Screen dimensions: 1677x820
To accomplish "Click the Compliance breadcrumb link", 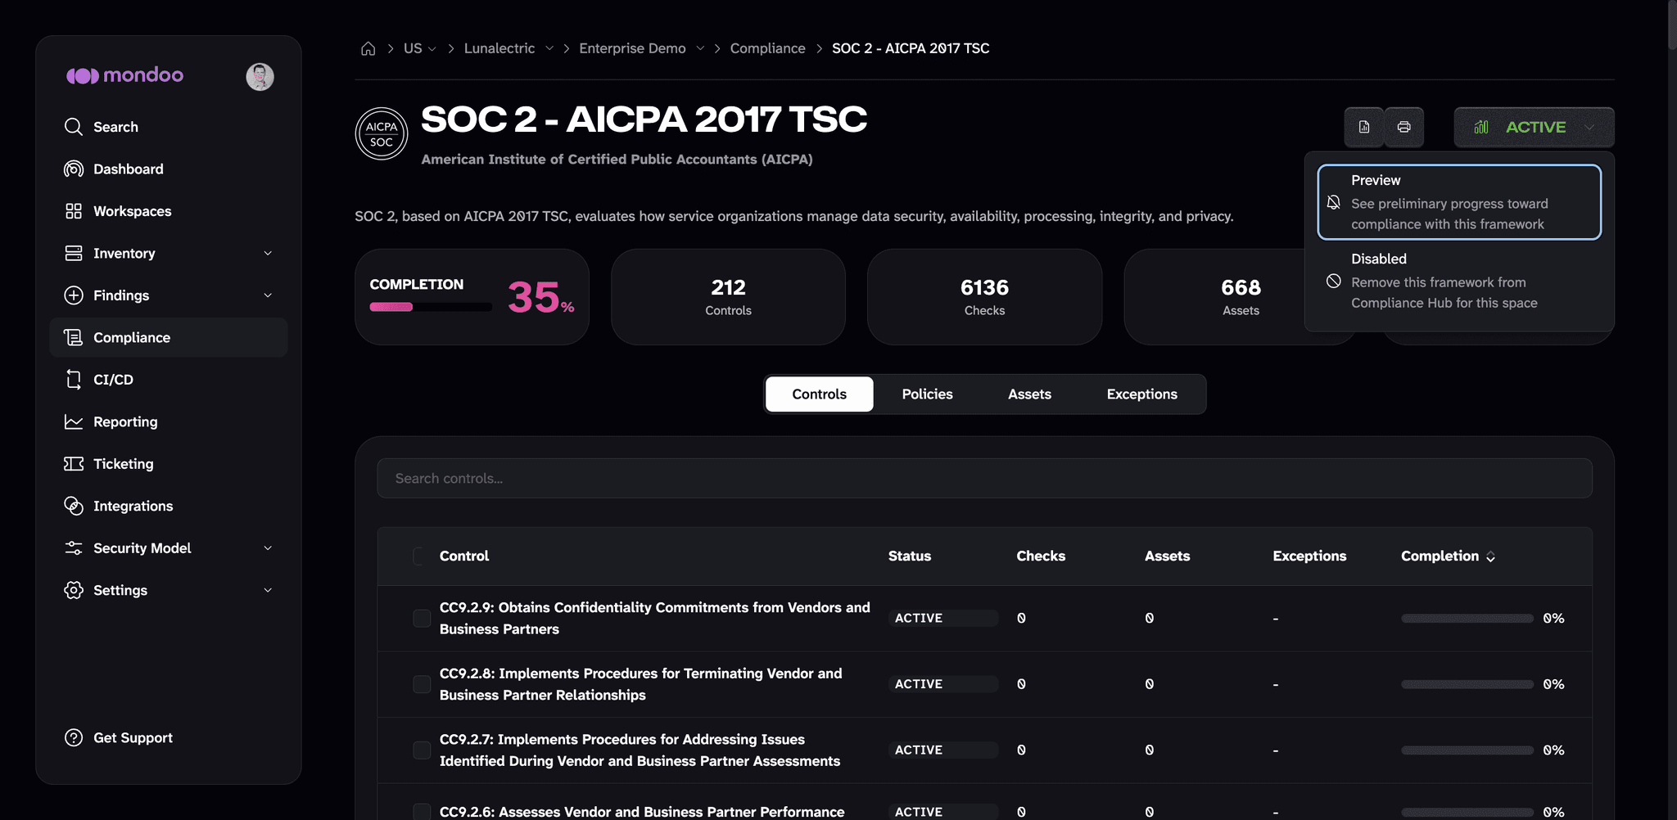I will pos(767,48).
